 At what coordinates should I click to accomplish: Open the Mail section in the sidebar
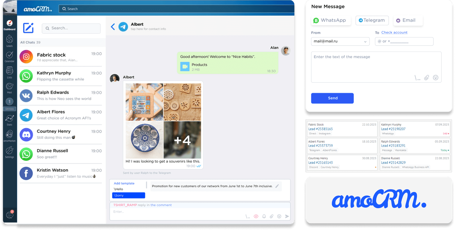[9, 86]
